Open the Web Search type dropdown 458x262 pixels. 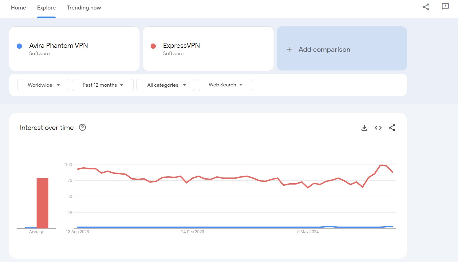pyautogui.click(x=225, y=85)
